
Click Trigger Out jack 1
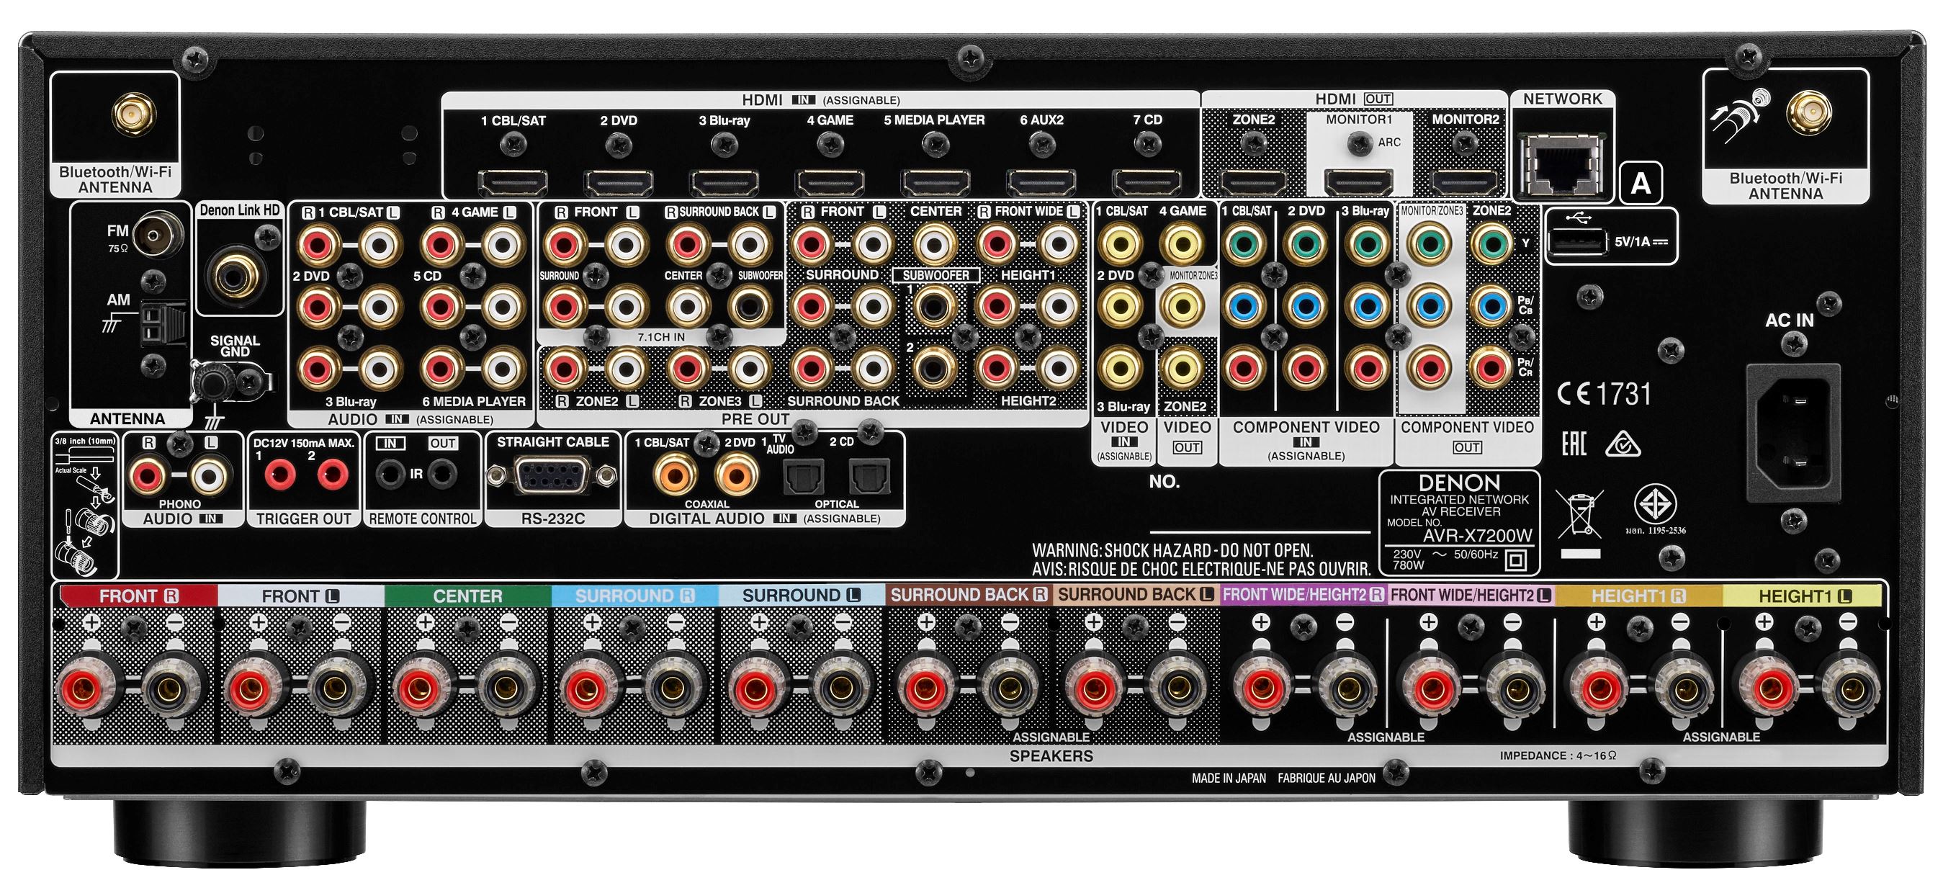280,475
